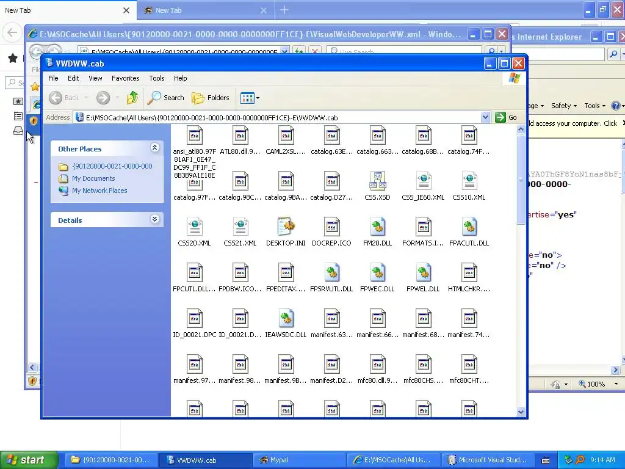This screenshot has height=469, width=625.
Task: Click the file list vertical scrollbar thumb
Action: coord(521,180)
